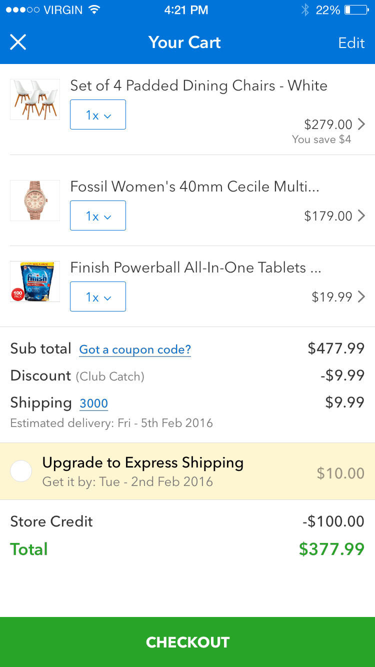Tap chevron arrow next to $19.99
The image size is (375, 667).
coord(361,297)
